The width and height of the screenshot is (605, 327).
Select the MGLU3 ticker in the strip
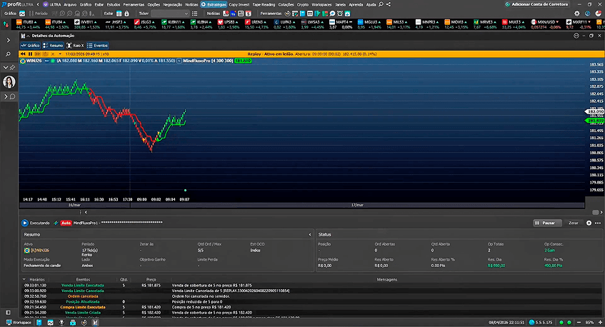coord(369,25)
